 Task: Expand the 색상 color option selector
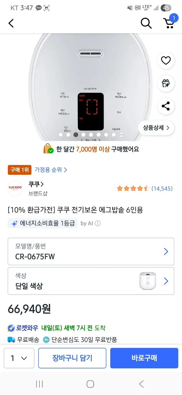[x=91, y=281]
